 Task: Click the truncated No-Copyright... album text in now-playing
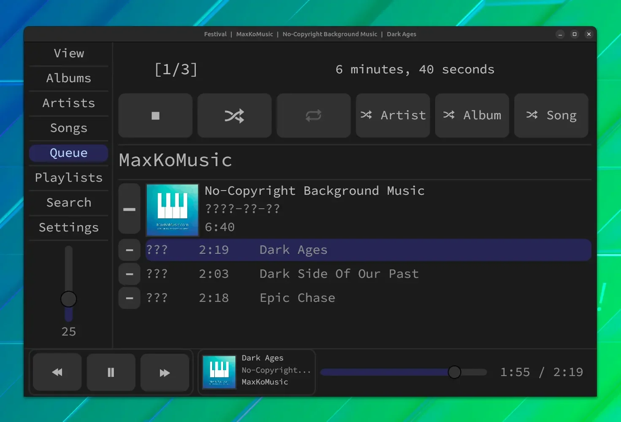pyautogui.click(x=276, y=370)
